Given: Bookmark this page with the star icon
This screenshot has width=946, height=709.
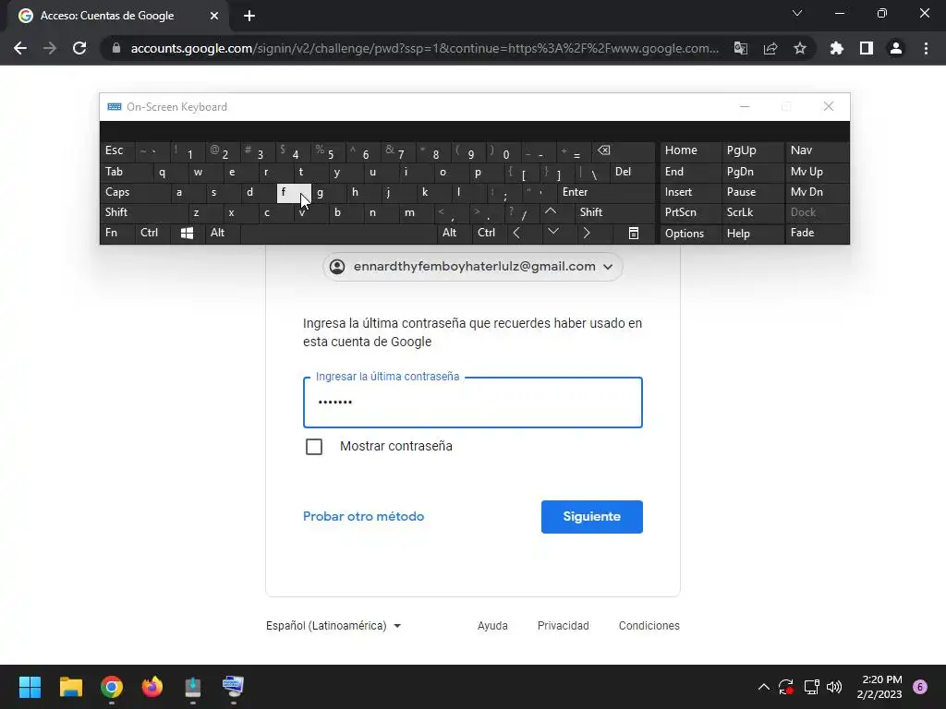Looking at the screenshot, I should coord(800,48).
